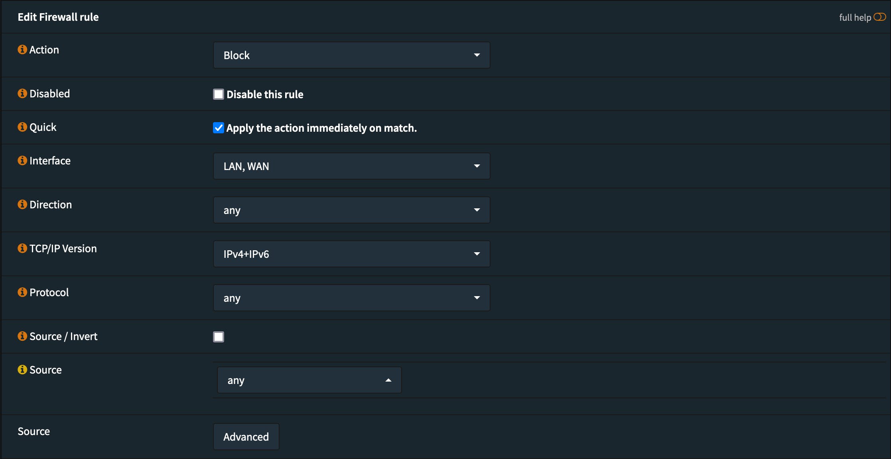Screen dimensions: 891x459
Task: Click the info icon next to Quick
Action: tap(22, 127)
